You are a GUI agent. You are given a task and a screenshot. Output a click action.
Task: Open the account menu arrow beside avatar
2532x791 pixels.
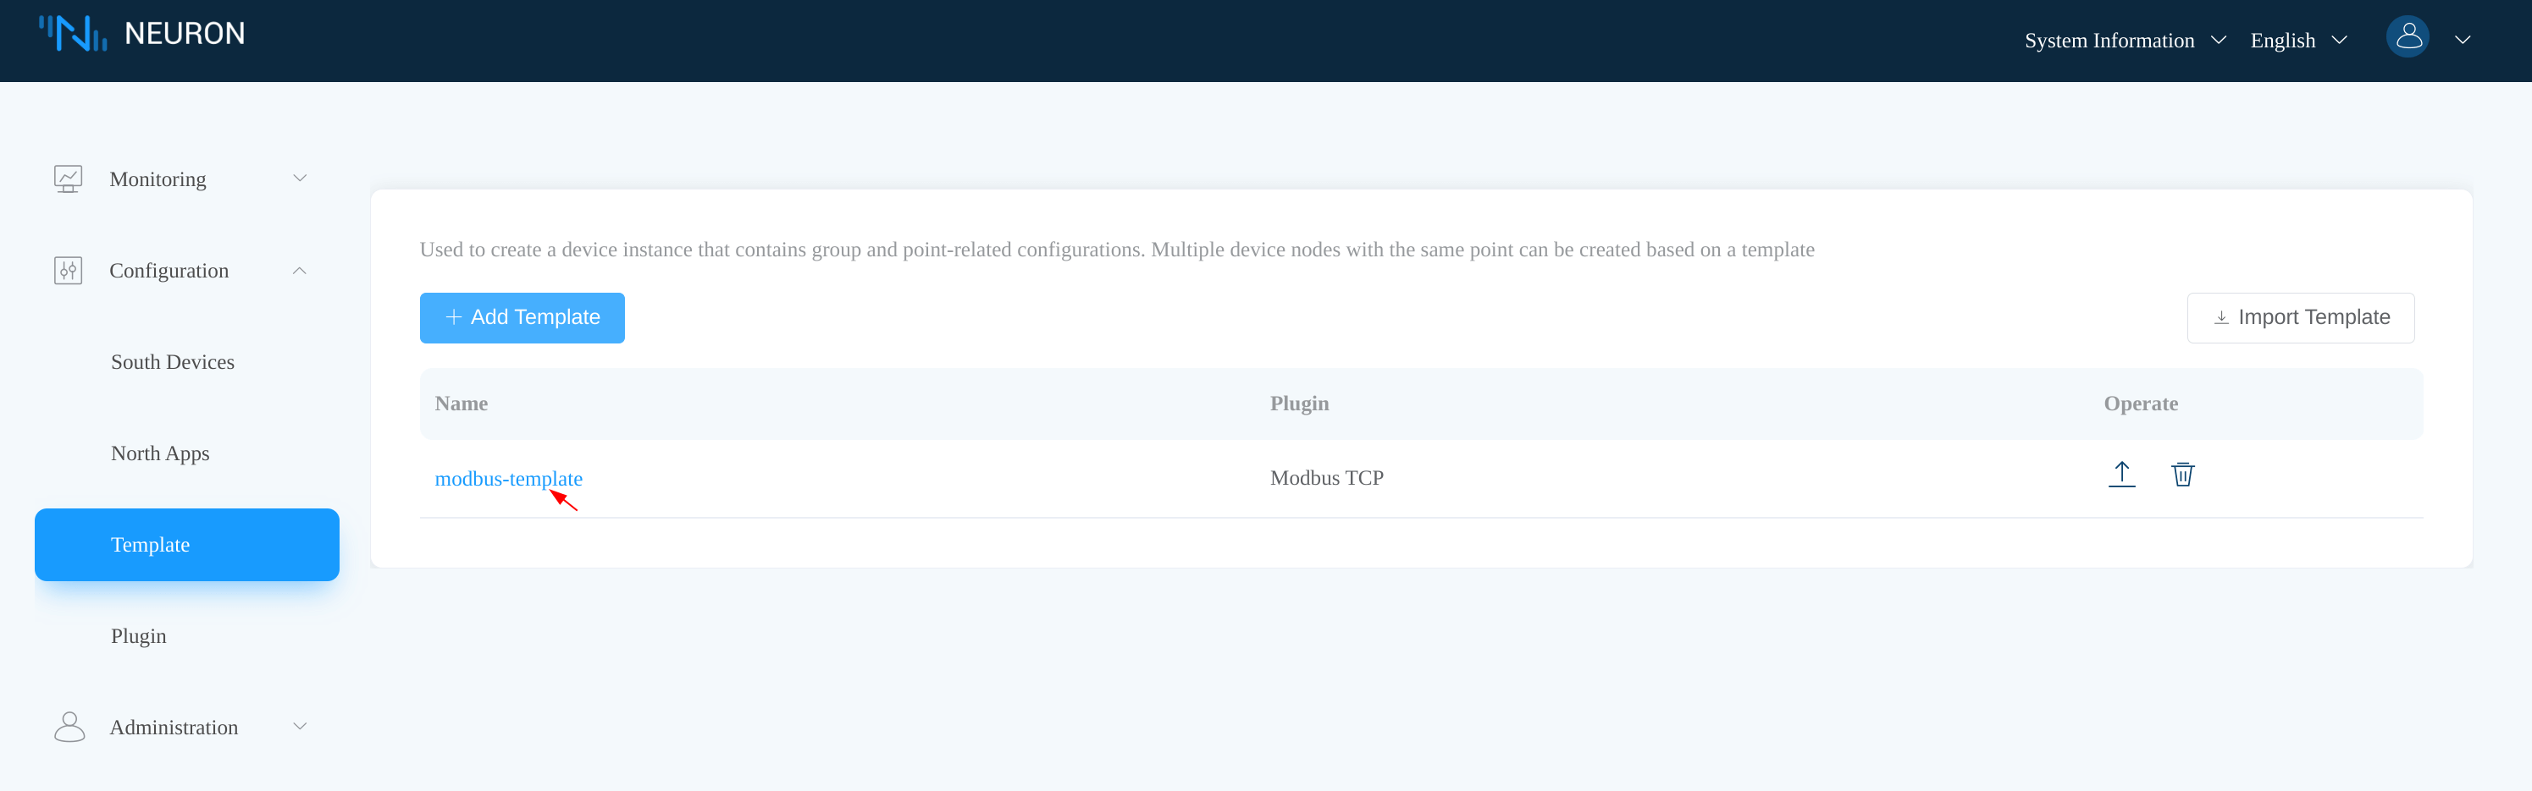[x=2463, y=41]
